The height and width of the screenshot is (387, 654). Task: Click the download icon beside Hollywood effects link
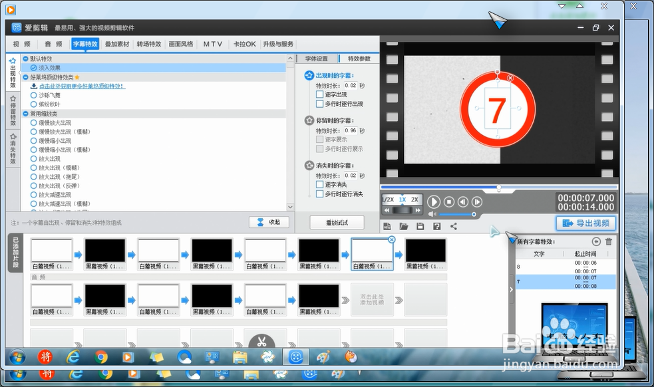tap(34, 86)
